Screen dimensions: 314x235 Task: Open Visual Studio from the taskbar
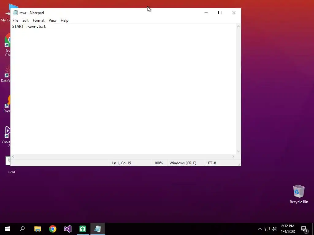[68, 229]
